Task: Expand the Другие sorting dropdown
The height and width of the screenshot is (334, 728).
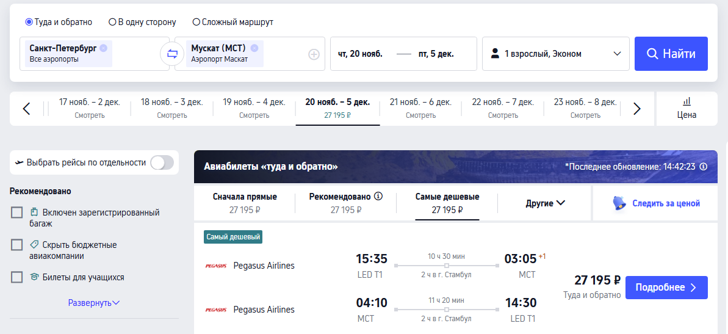Action: 545,203
